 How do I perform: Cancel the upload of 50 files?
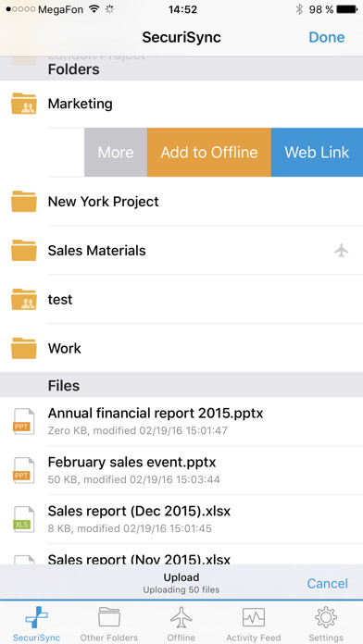coord(328,583)
